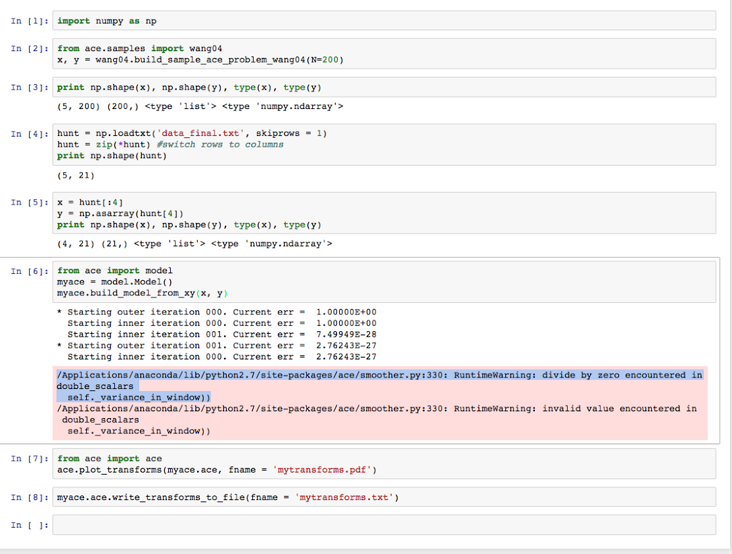Image resolution: width=732 pixels, height=554 pixels.
Task: Click the 'data_final.txt' string
Action: pos(200,133)
